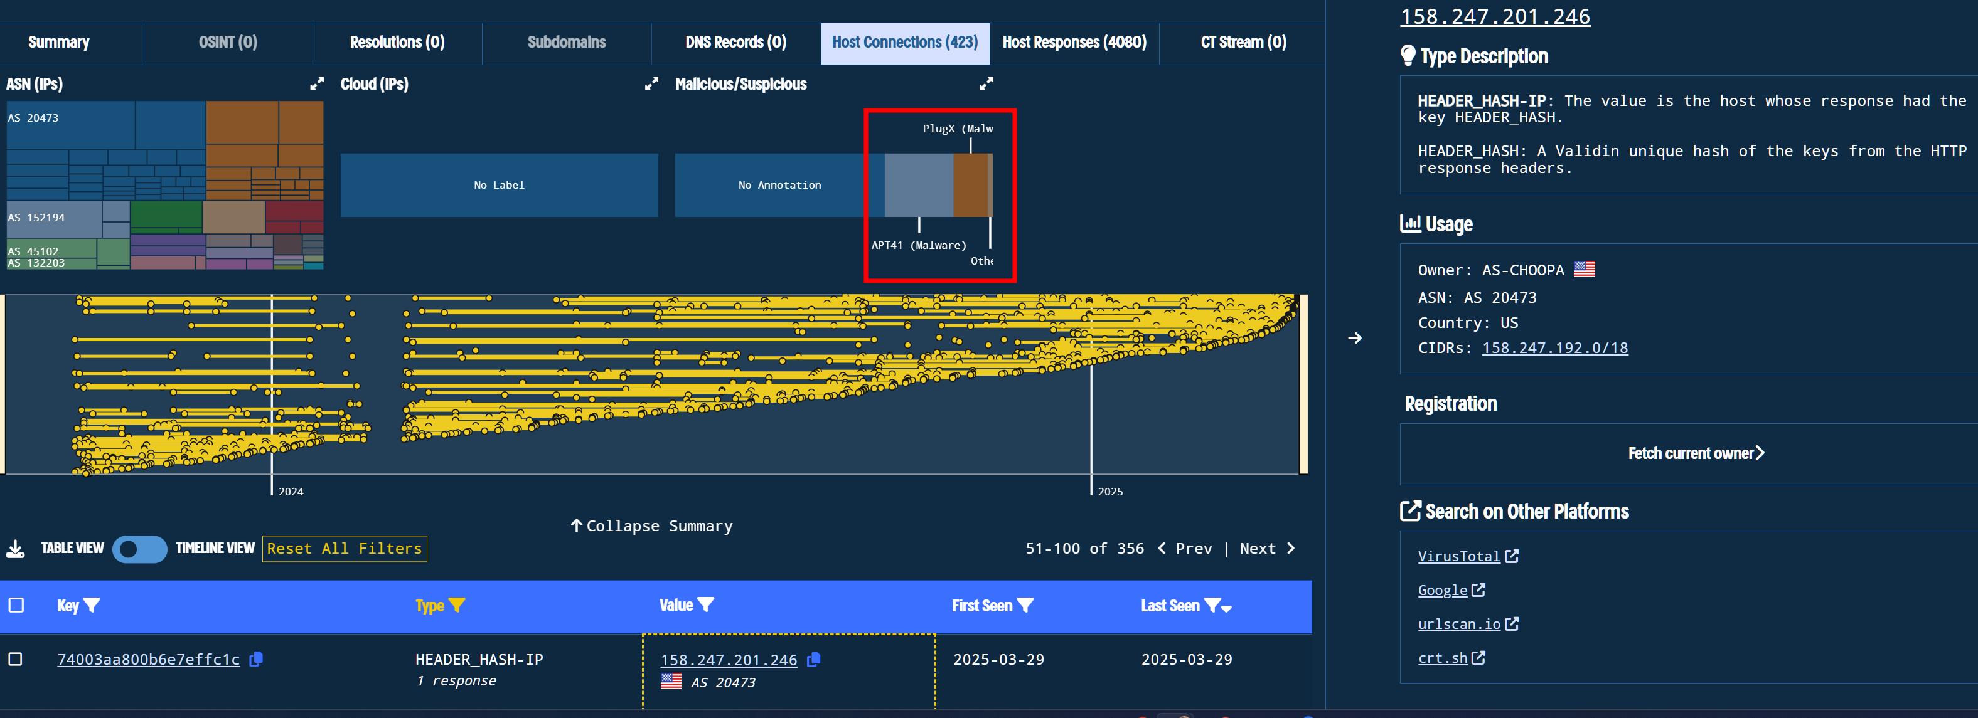Open 158.247.201.246 link in Value column
This screenshot has width=1978, height=718.
(x=729, y=660)
